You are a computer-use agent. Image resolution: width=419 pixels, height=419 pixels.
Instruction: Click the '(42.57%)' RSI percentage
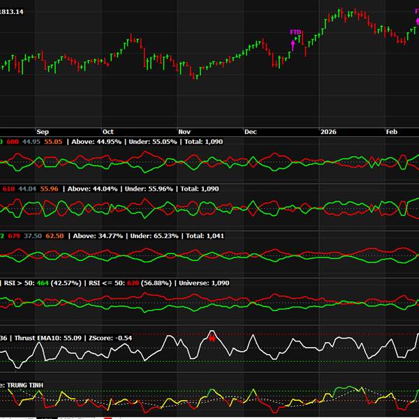point(66,283)
